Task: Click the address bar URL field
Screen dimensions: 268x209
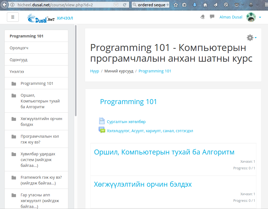Action: point(65,5)
